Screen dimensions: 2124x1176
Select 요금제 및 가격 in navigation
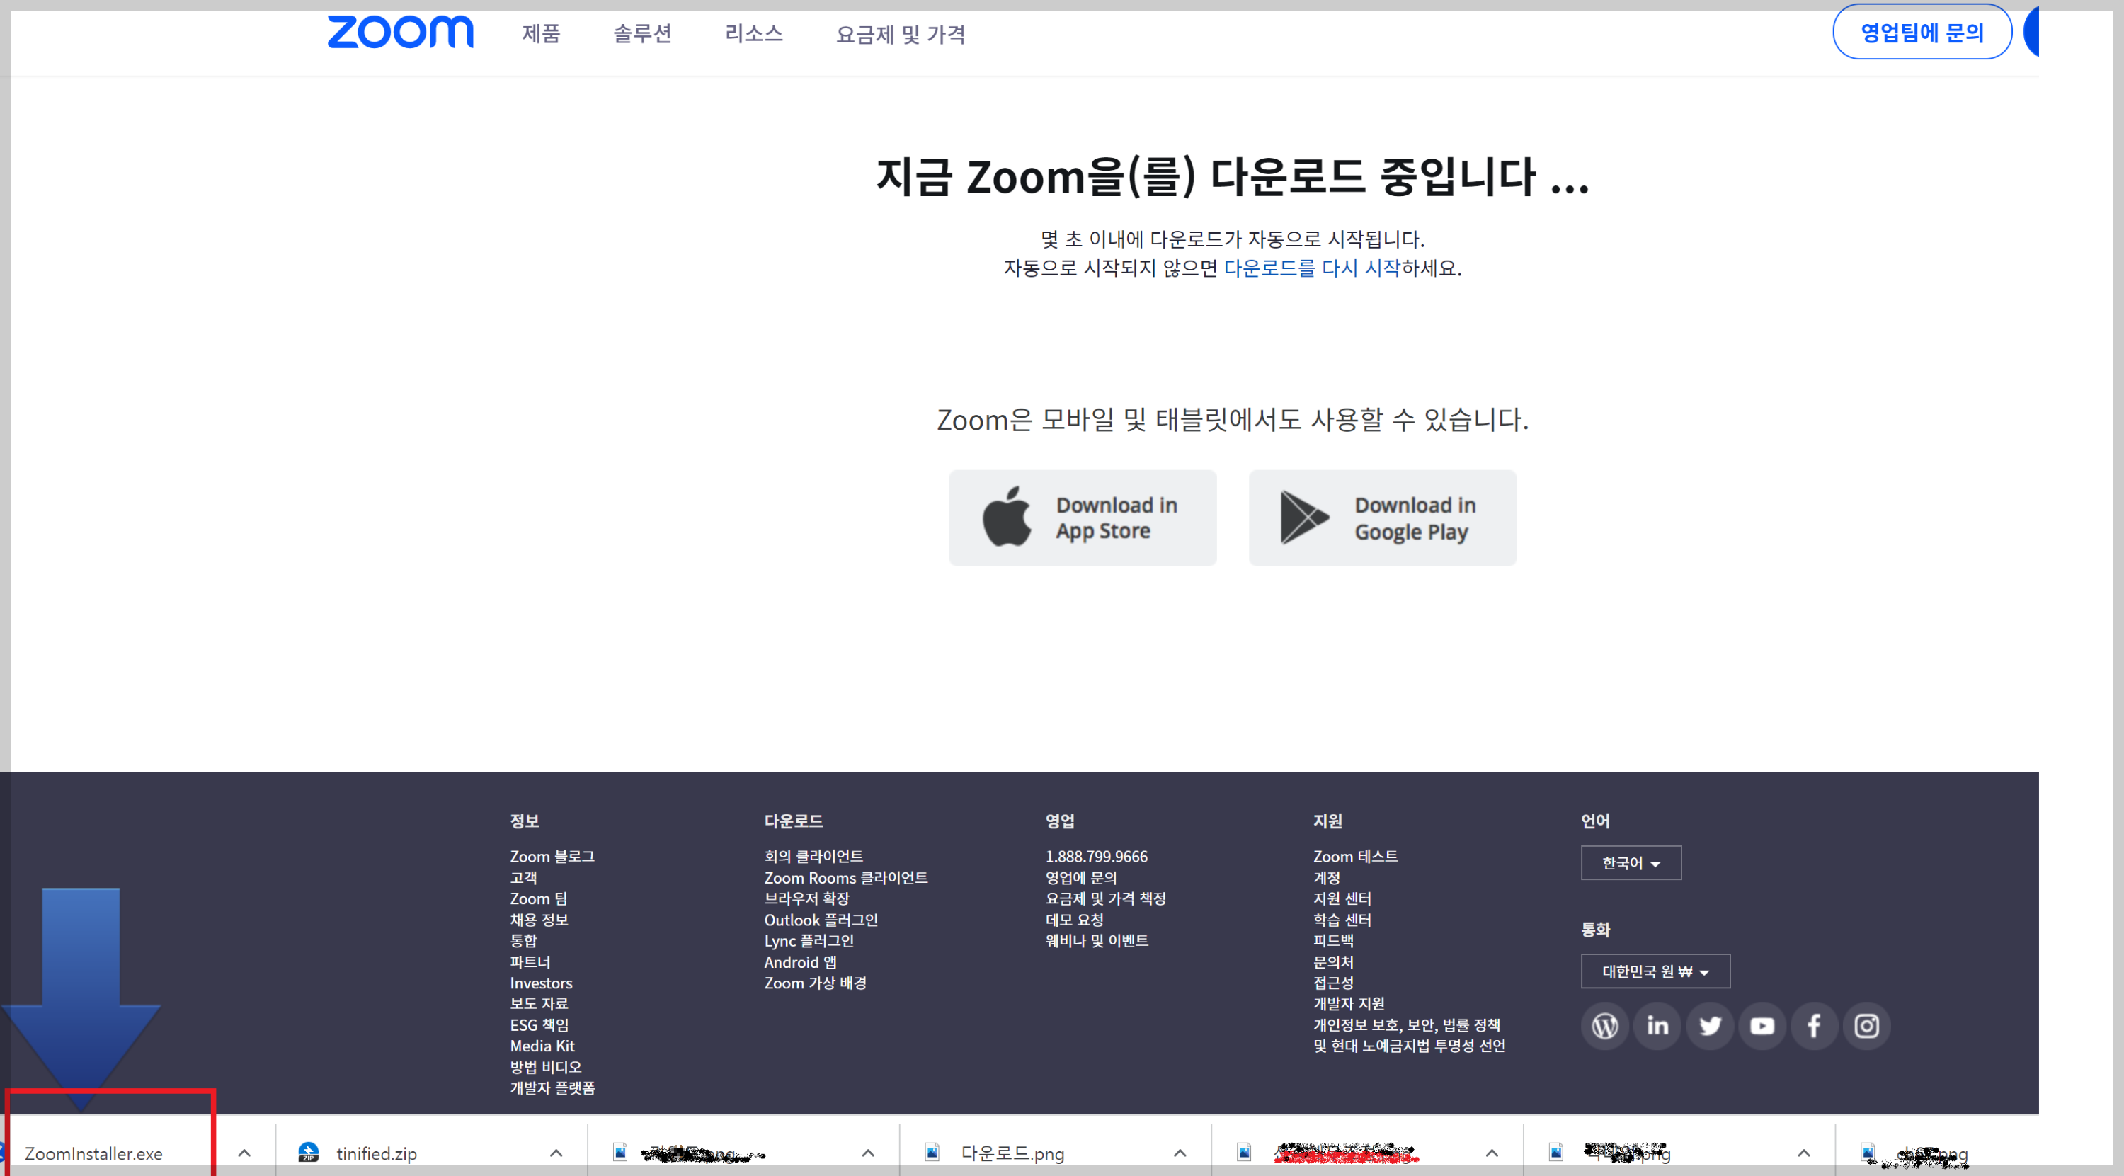pyautogui.click(x=900, y=35)
